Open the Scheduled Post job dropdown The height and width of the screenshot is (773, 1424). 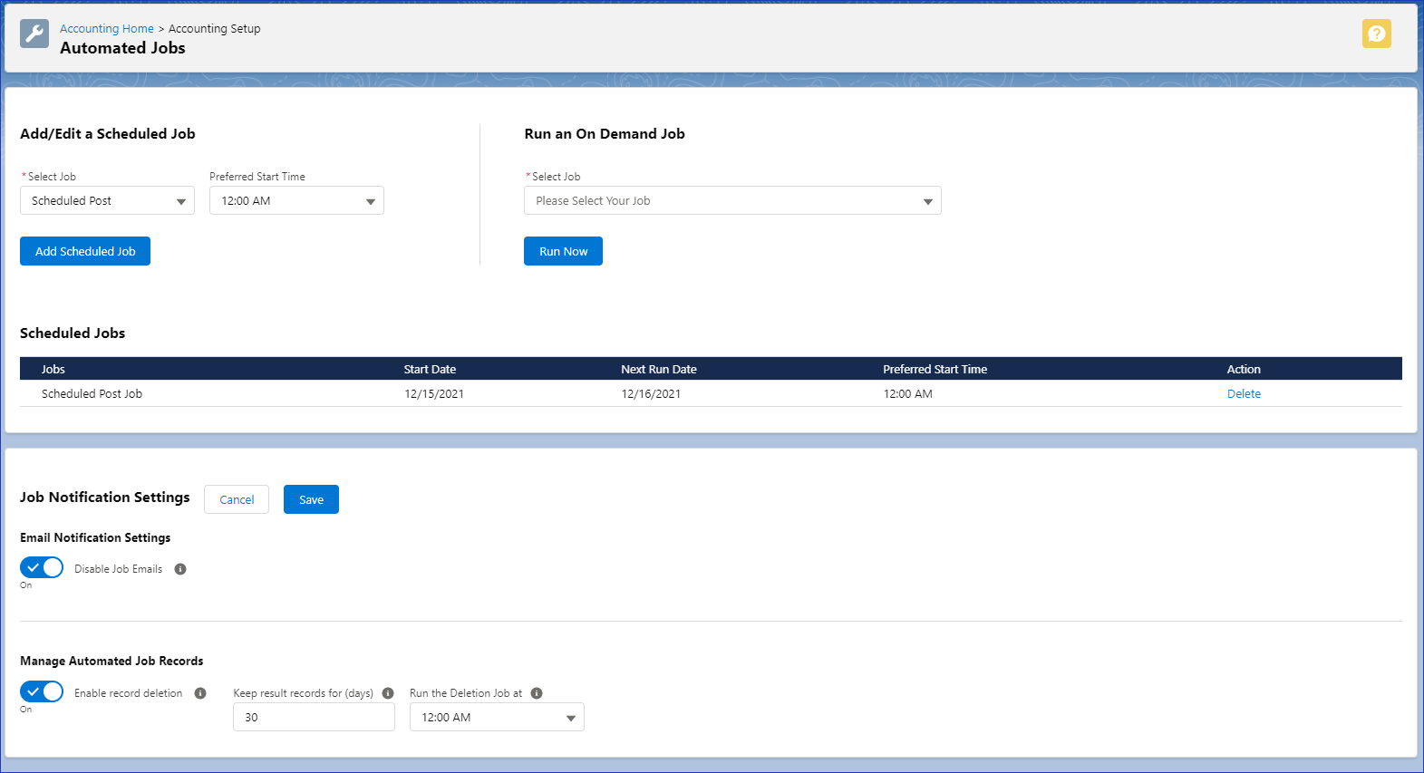point(107,201)
